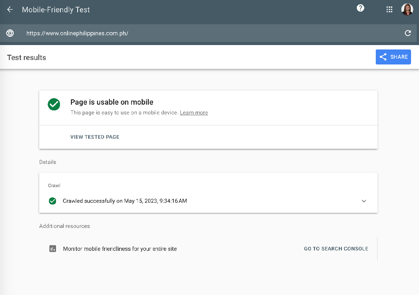The width and height of the screenshot is (419, 295).
Task: Click the globe icon beside the URL
Action: [x=10, y=33]
